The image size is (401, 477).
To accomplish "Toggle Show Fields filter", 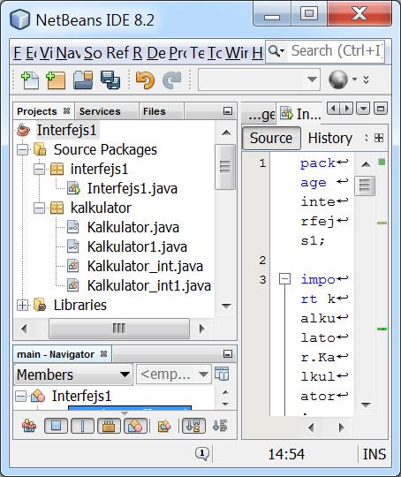I will coord(56,426).
